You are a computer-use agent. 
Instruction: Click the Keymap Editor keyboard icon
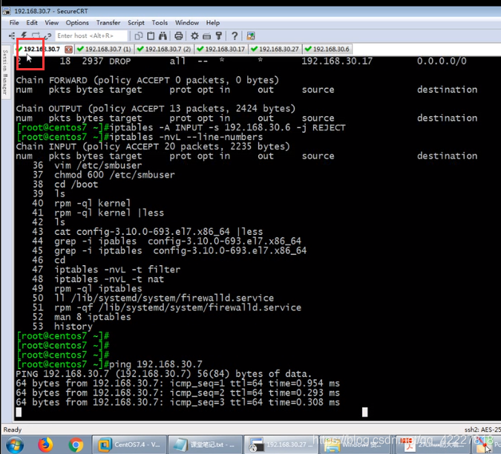207,36
